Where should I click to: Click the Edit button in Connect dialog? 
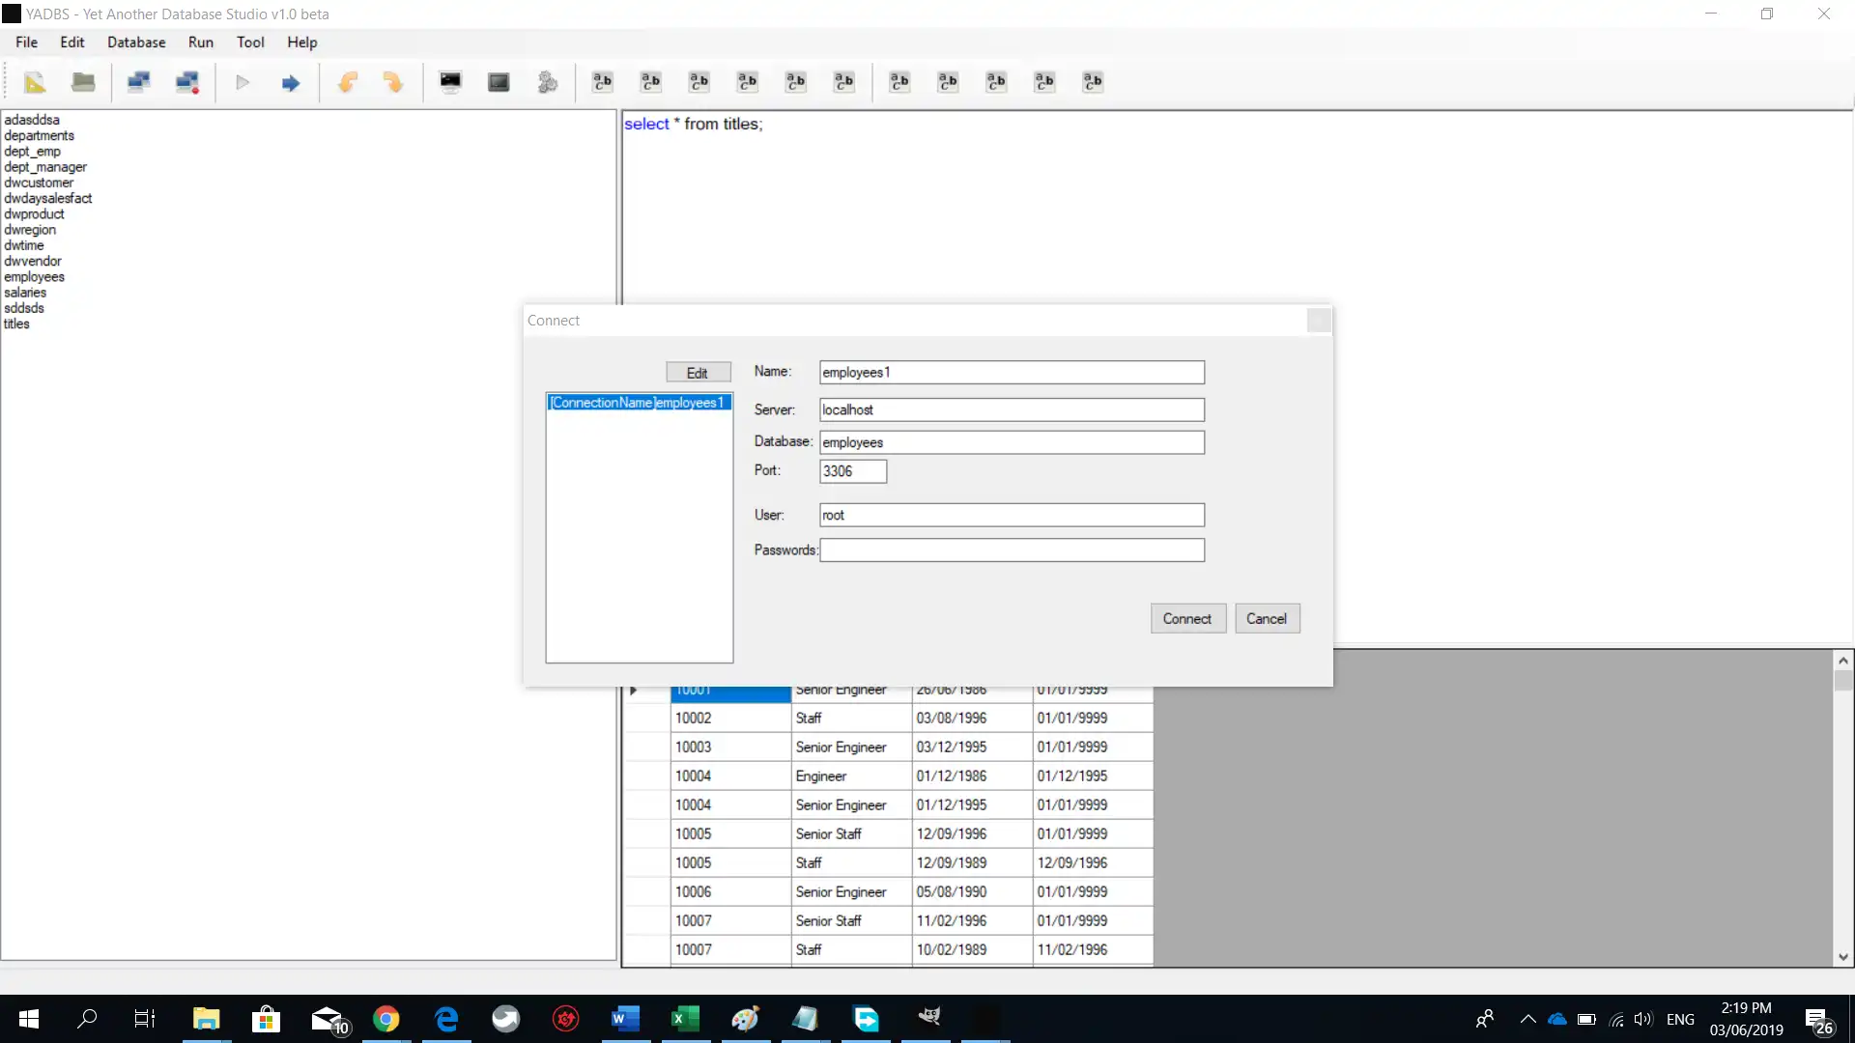point(698,373)
